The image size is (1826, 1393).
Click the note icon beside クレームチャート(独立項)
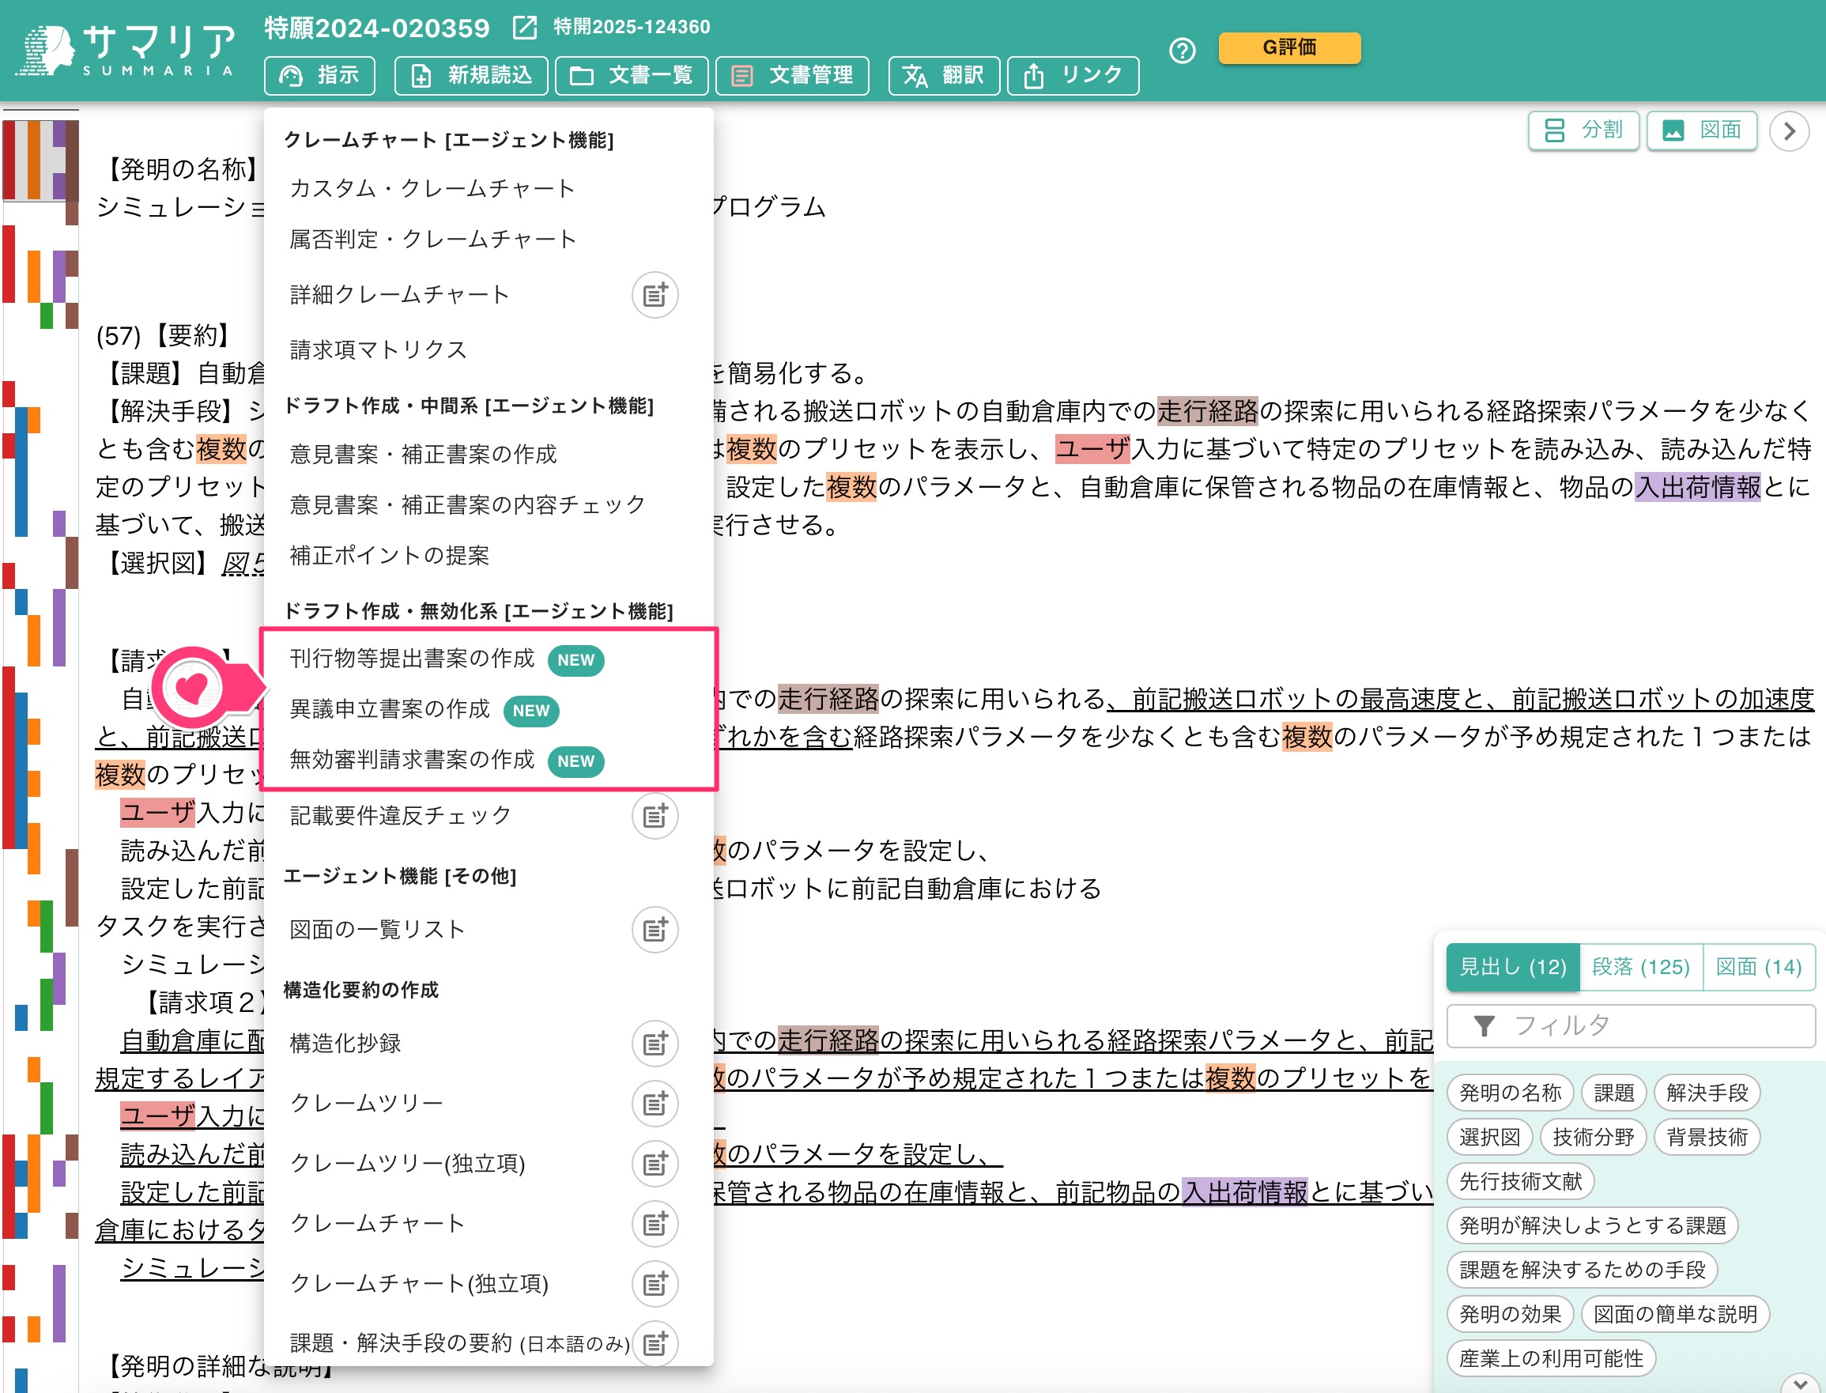click(655, 1284)
